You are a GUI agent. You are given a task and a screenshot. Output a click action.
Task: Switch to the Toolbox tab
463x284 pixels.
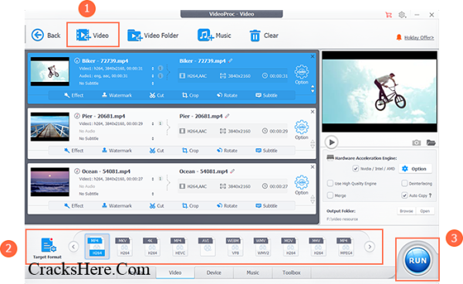[292, 272]
